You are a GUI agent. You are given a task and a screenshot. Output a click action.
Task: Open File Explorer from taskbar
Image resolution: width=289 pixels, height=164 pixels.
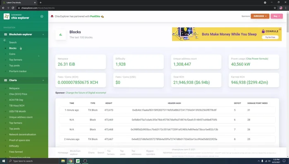point(63,161)
